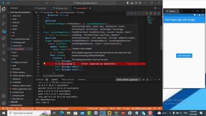The width and height of the screenshot is (206, 116).
Task: Open widget_test.dart in explorer
Action: click(x=20, y=62)
